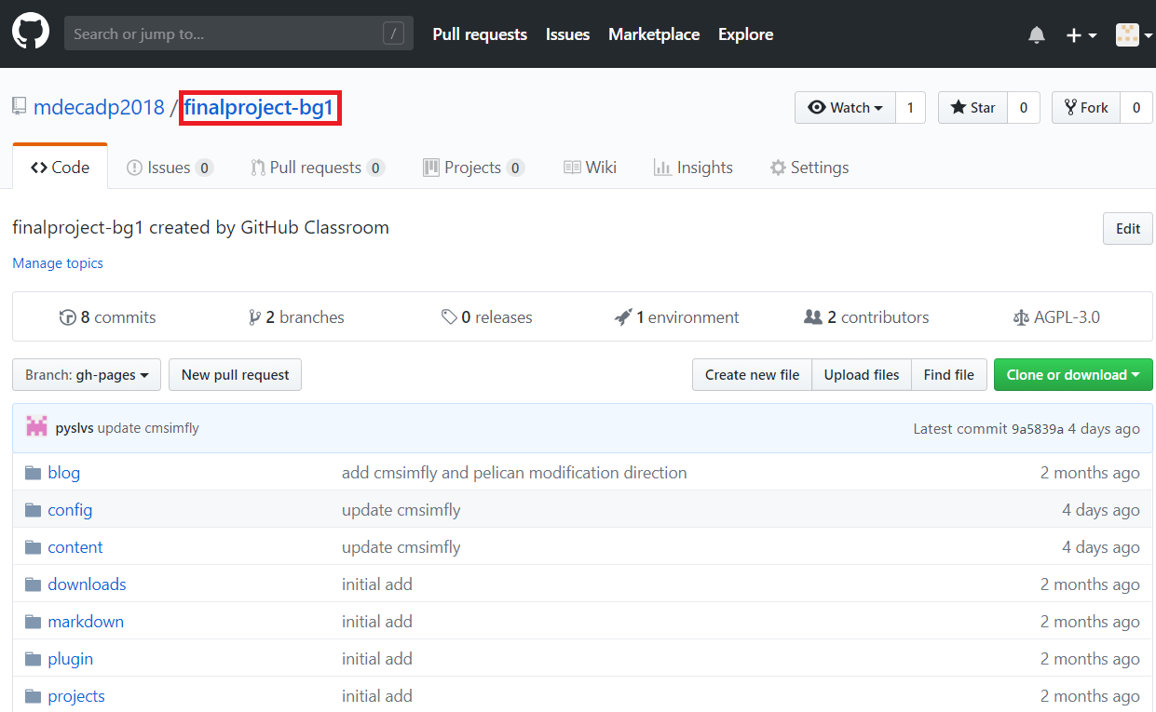Click the downloads folder icon
Screen dimensions: 1156x712
34,584
